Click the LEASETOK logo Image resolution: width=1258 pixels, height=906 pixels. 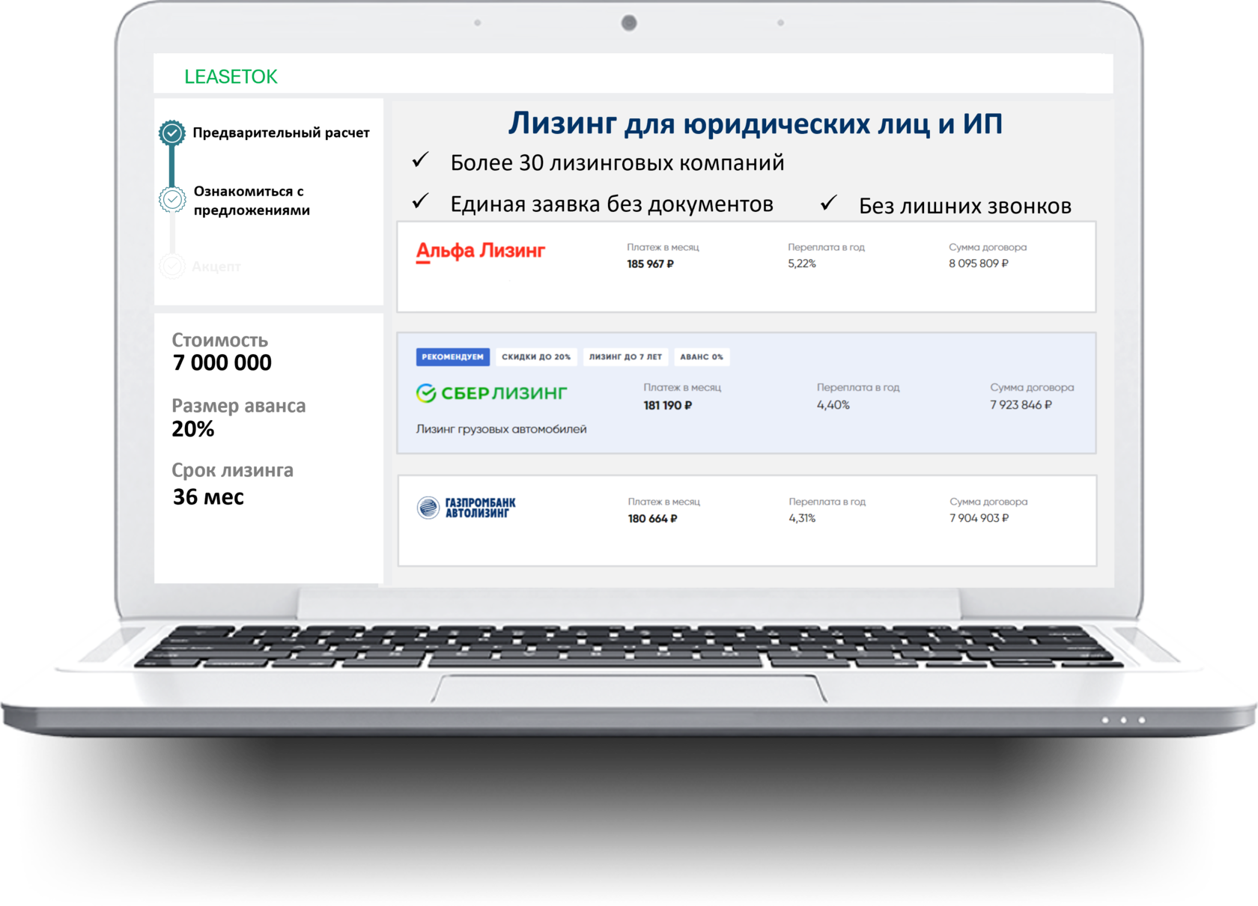(231, 76)
